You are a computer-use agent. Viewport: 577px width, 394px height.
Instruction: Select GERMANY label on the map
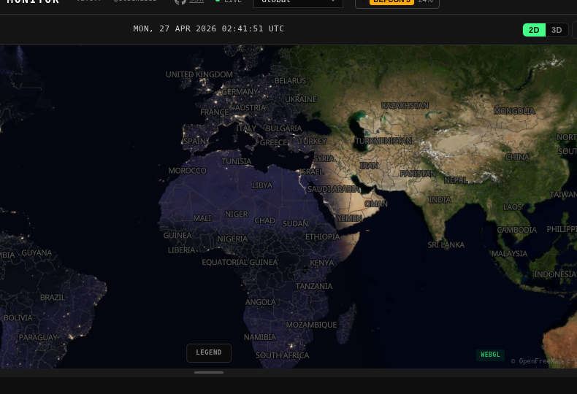point(240,92)
